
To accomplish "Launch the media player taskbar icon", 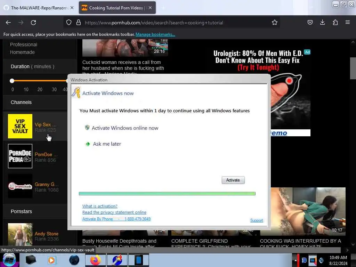I will (x=52, y=260).
